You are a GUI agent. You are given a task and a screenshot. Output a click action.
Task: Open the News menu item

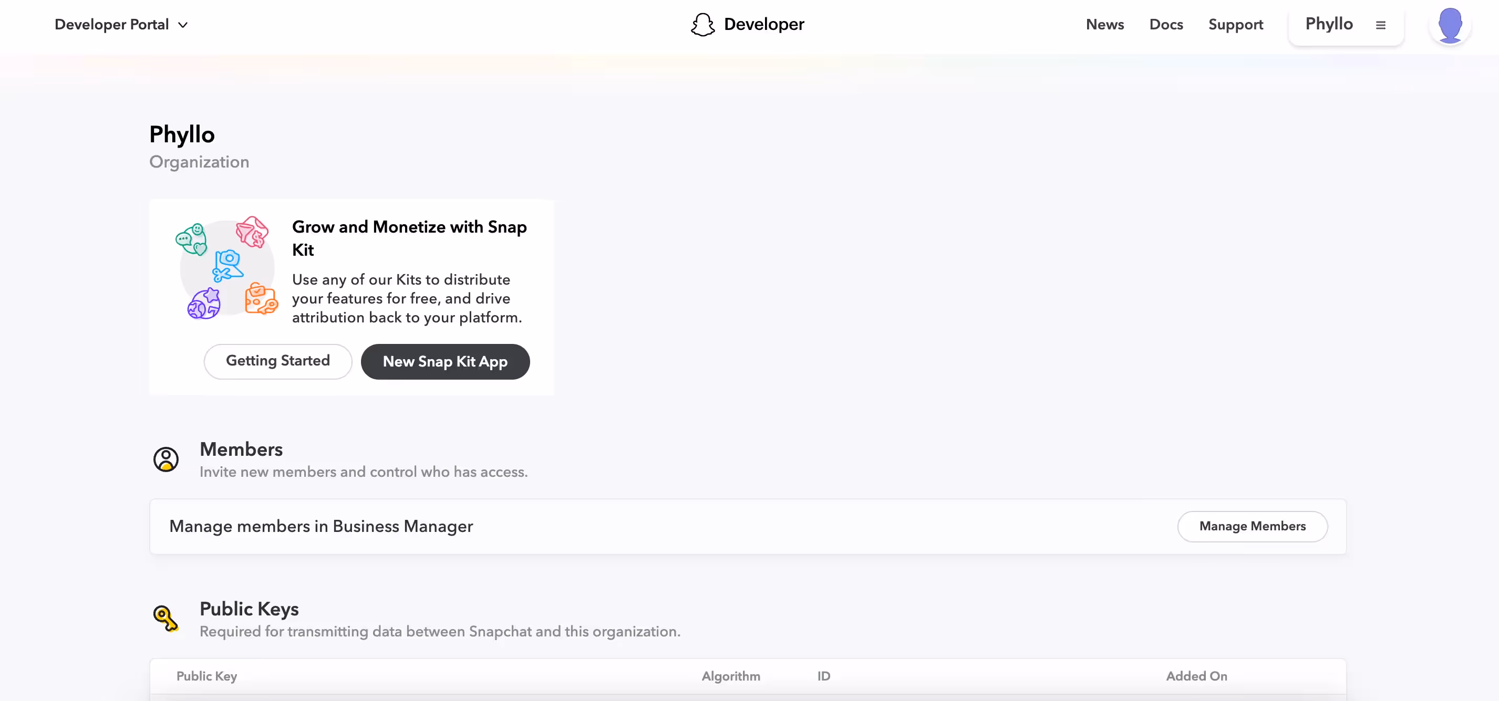pyautogui.click(x=1104, y=25)
